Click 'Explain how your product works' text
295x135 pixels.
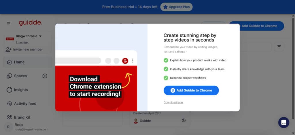pyautogui.click(x=198, y=60)
